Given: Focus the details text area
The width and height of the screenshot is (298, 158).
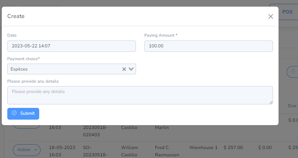Looking at the screenshot, I should click(140, 95).
